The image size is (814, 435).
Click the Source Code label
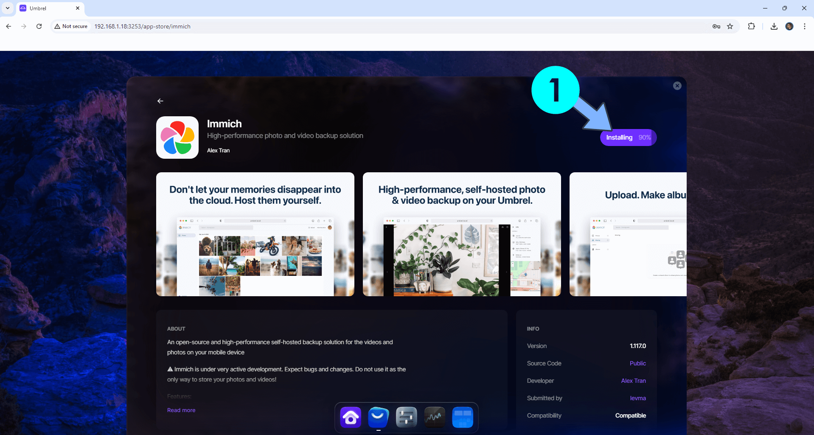[544, 363]
